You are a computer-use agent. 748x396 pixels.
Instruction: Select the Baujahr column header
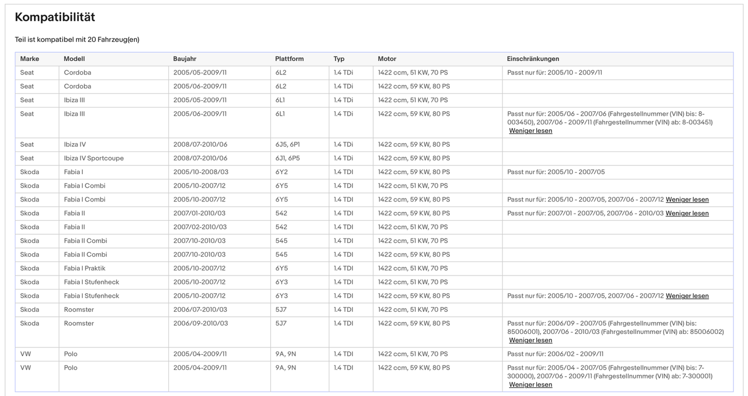(185, 59)
